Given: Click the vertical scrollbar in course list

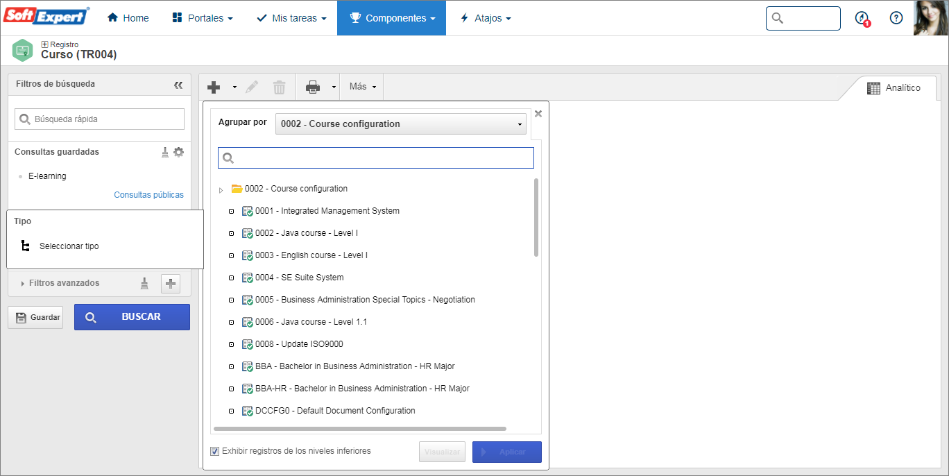Looking at the screenshot, I should click(x=536, y=218).
